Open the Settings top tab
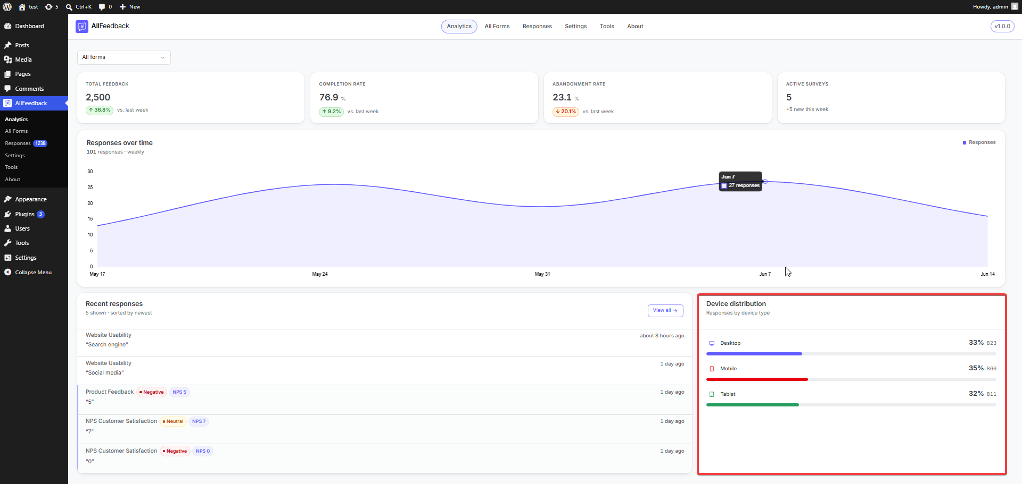The width and height of the screenshot is (1022, 484). [x=576, y=27]
